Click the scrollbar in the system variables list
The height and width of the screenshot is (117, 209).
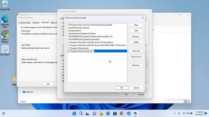[147, 65]
